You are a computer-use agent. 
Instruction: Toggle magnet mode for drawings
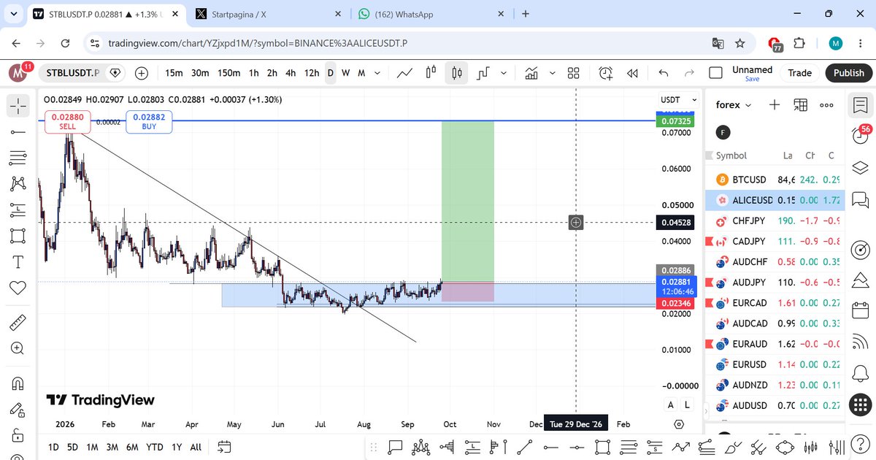pos(18,383)
